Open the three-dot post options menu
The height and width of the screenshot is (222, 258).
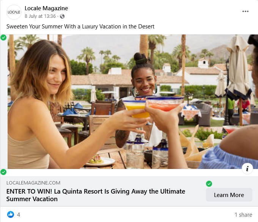point(245,11)
